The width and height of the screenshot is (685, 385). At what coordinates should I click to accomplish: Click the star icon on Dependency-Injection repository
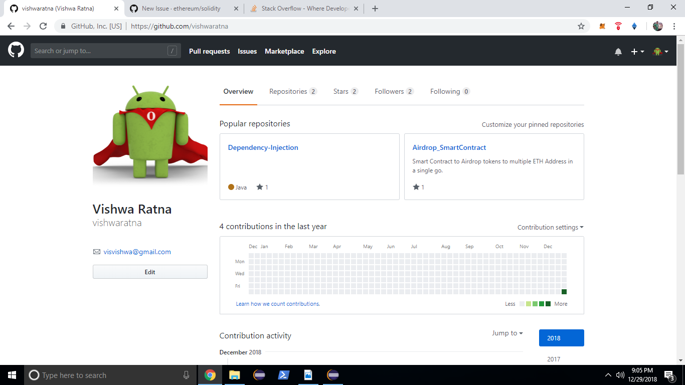click(x=258, y=186)
